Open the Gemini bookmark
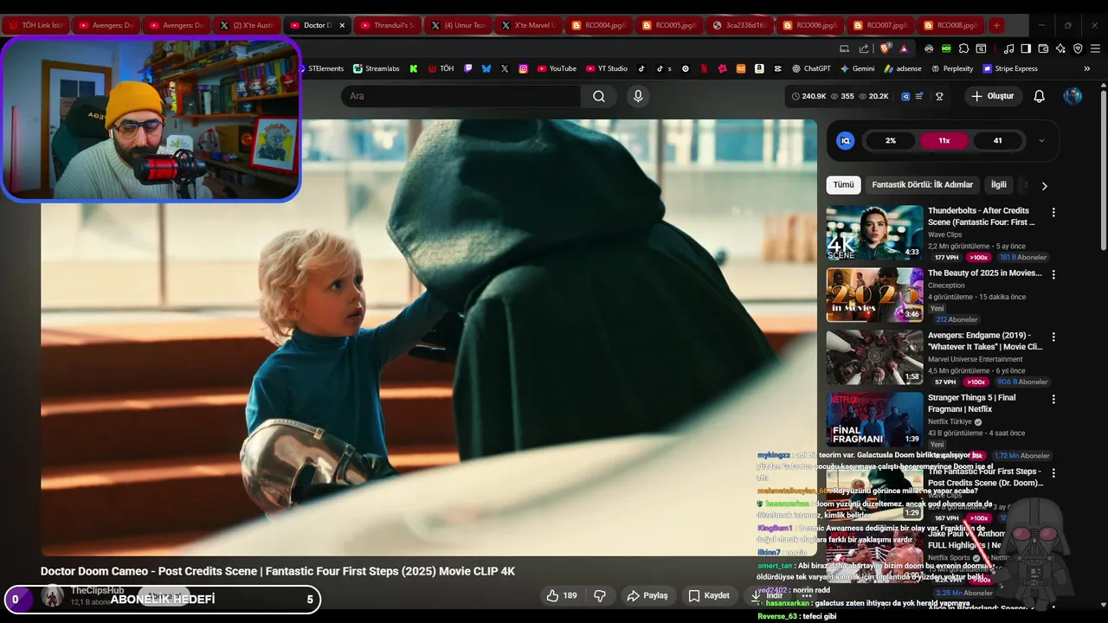Viewport: 1108px width, 623px height. pos(857,68)
